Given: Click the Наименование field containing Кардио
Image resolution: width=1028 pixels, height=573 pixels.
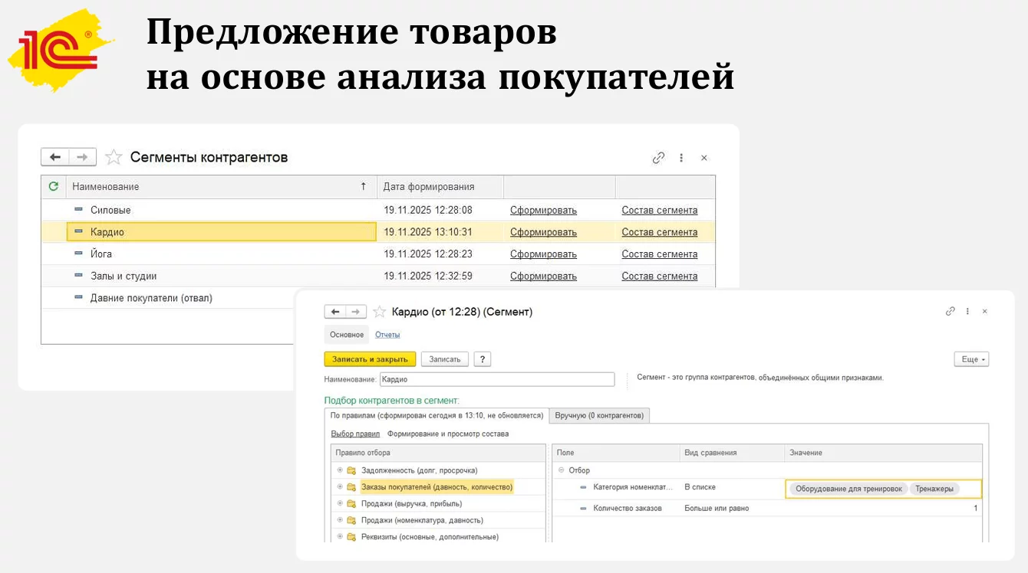Looking at the screenshot, I should coord(497,379).
